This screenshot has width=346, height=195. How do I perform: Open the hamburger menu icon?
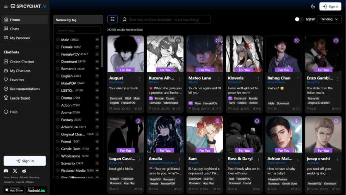click(6, 6)
